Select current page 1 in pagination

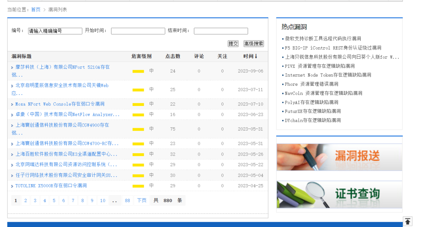[x=16, y=200]
